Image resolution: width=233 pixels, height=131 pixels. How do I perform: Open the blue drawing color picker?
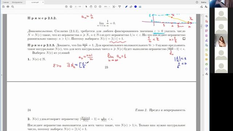pos(135,7)
